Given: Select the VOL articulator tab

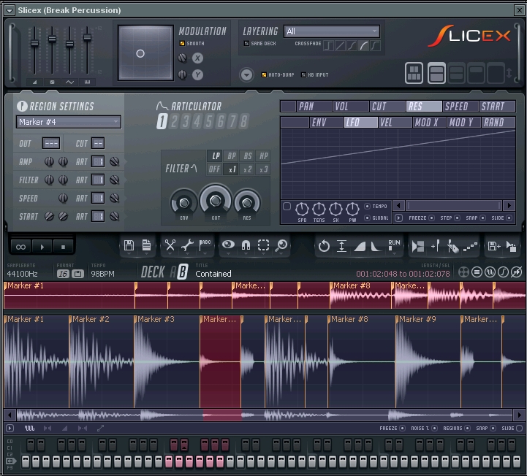Looking at the screenshot, I should 351,107.
